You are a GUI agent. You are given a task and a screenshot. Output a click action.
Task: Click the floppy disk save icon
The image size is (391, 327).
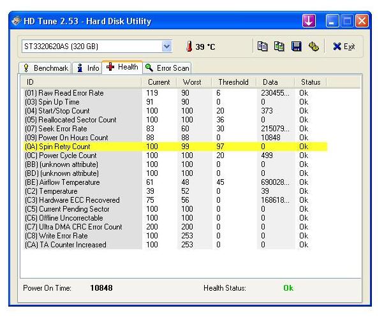coord(296,47)
